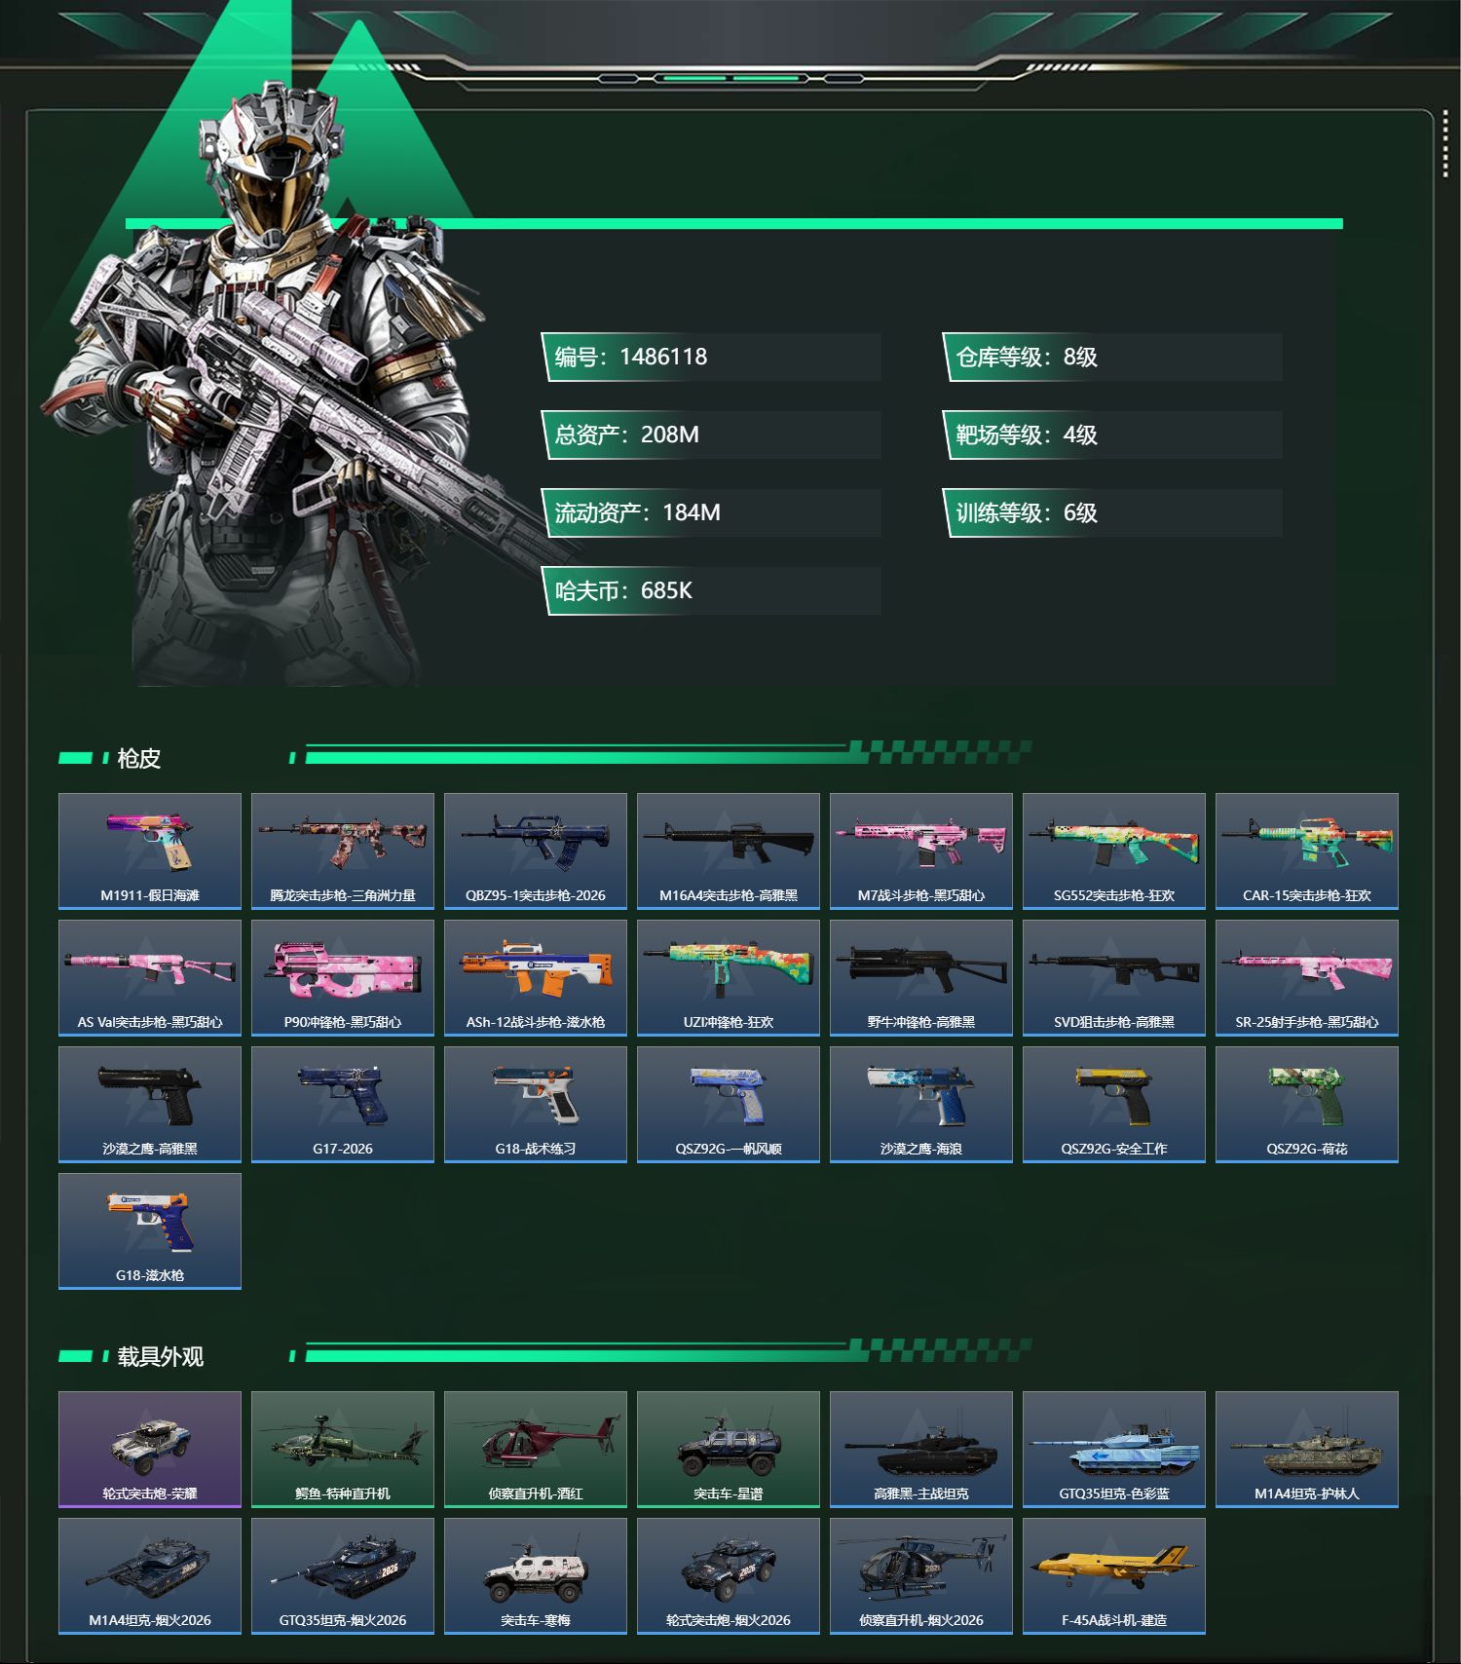
Task: Open the F-45A战斗机-建造 vehicle skin
Action: tap(1114, 1575)
